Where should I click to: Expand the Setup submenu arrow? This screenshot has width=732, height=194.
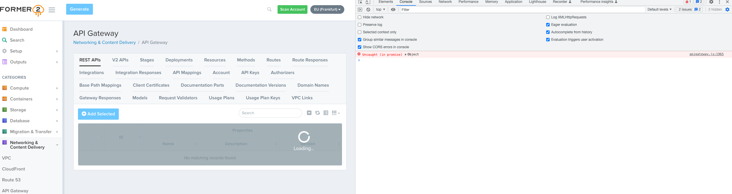pos(57,51)
